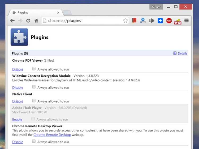Expand plugin Details with the plus icon
Screen dimensions: 199x149
[x=175, y=53]
